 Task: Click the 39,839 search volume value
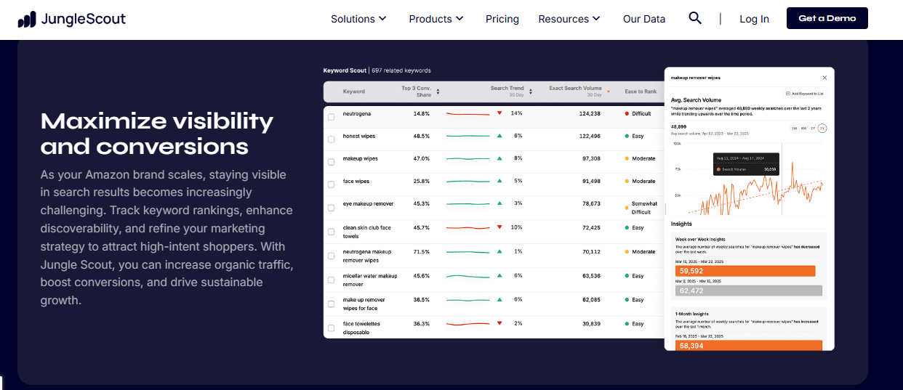pos(590,324)
